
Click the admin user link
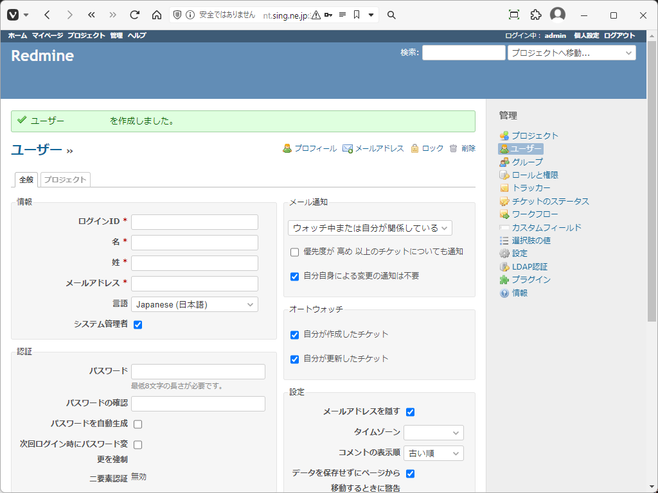[x=555, y=36]
